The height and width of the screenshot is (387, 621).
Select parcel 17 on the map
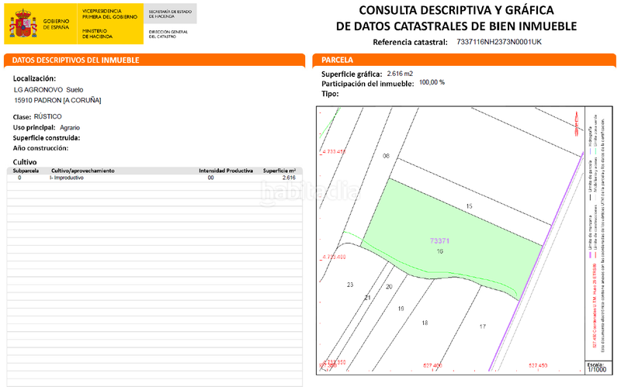(x=482, y=327)
